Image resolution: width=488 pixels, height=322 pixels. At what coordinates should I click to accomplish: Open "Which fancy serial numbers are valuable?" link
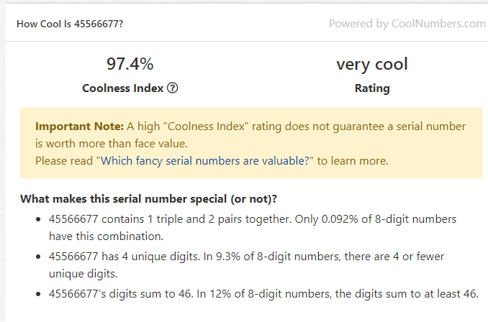pos(205,161)
